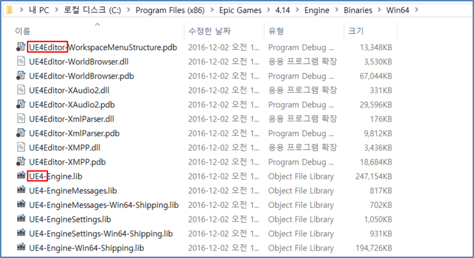Viewport: 474px width, 258px height.
Task: Select the pdb icon of UE4Editor-XmlParser.pdb
Action: pos(21,133)
